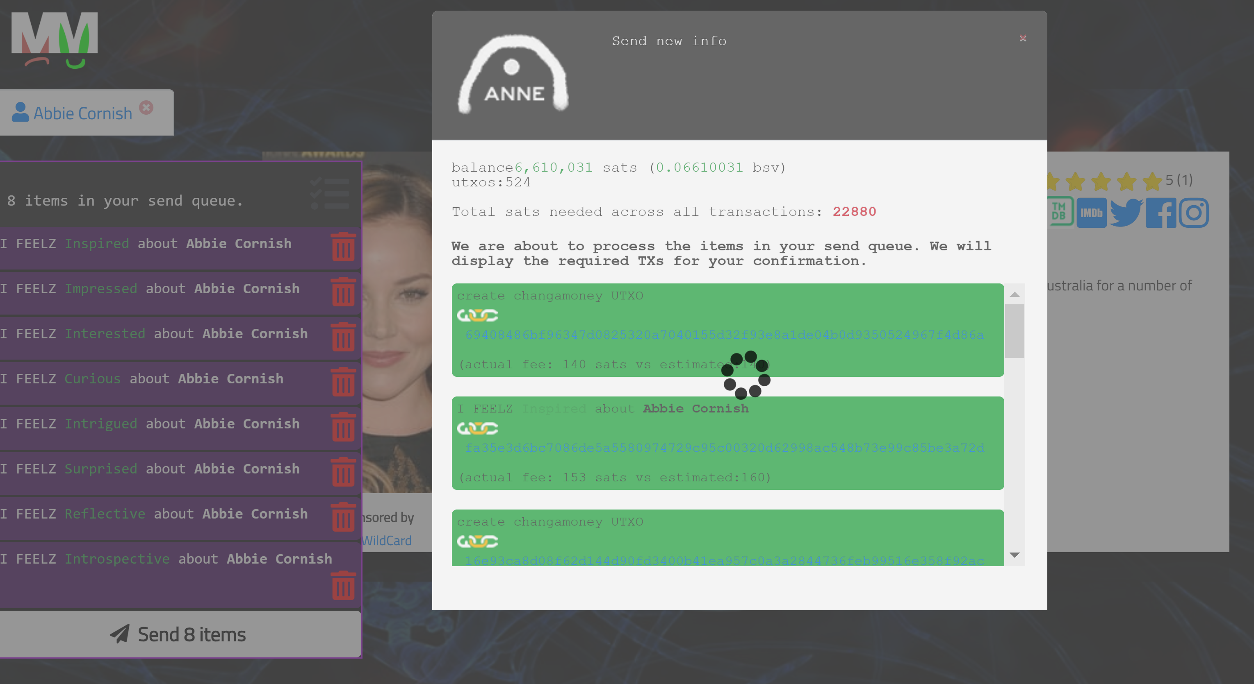Click the '8 items in your send queue.' text
The image size is (1254, 684).
tap(125, 200)
